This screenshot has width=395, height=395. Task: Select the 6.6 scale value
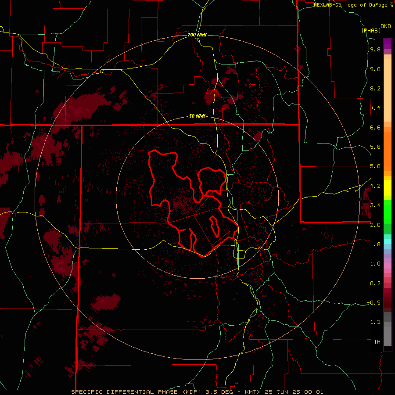pyautogui.click(x=375, y=127)
